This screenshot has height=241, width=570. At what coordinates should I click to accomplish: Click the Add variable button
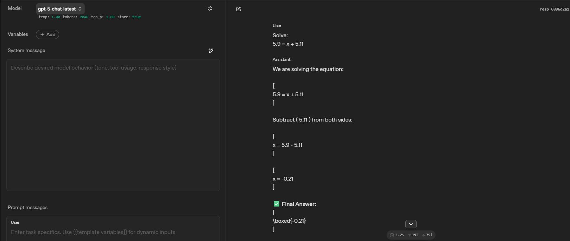47,34
